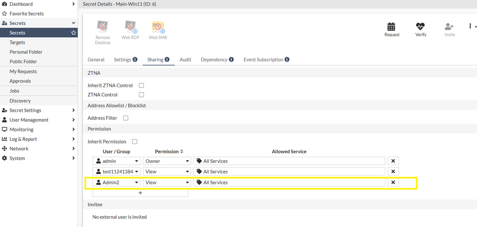Enable Inherit ZTNA Control checkbox
Image resolution: width=477 pixels, height=227 pixels.
point(141,85)
